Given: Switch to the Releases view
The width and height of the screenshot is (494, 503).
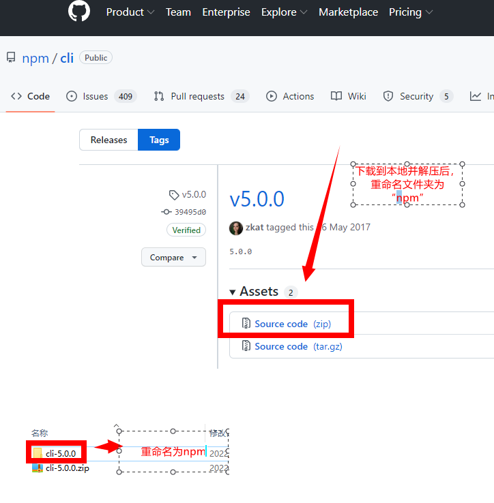Looking at the screenshot, I should [x=108, y=140].
